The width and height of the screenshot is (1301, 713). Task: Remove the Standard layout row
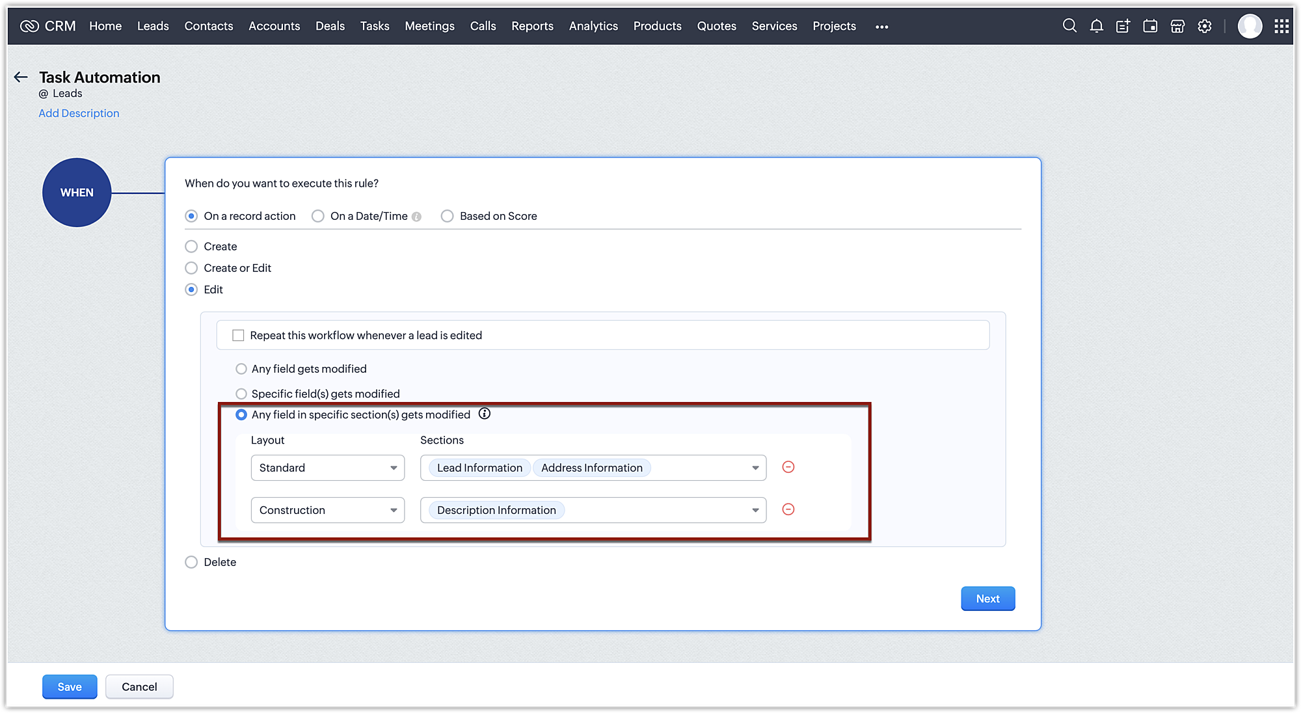pyautogui.click(x=788, y=467)
